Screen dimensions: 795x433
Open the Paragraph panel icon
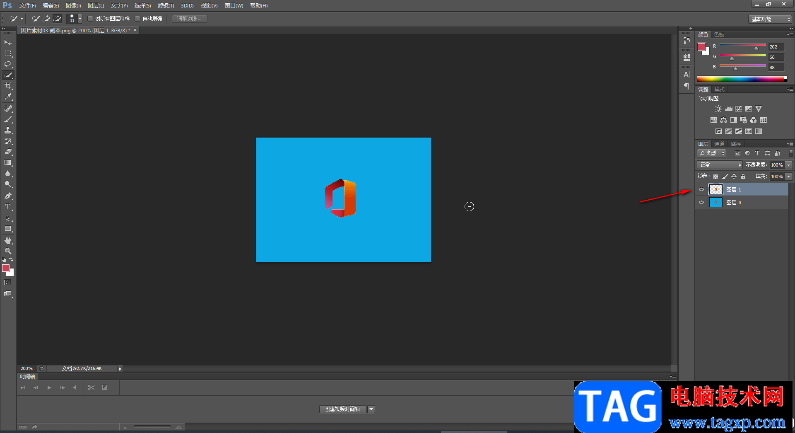(687, 86)
